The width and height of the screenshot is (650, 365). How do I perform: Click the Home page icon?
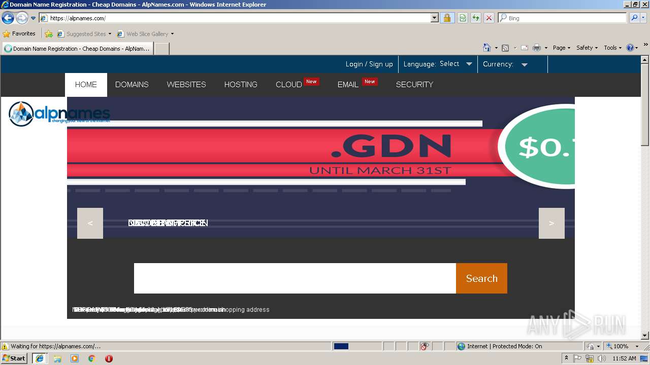pyautogui.click(x=486, y=48)
